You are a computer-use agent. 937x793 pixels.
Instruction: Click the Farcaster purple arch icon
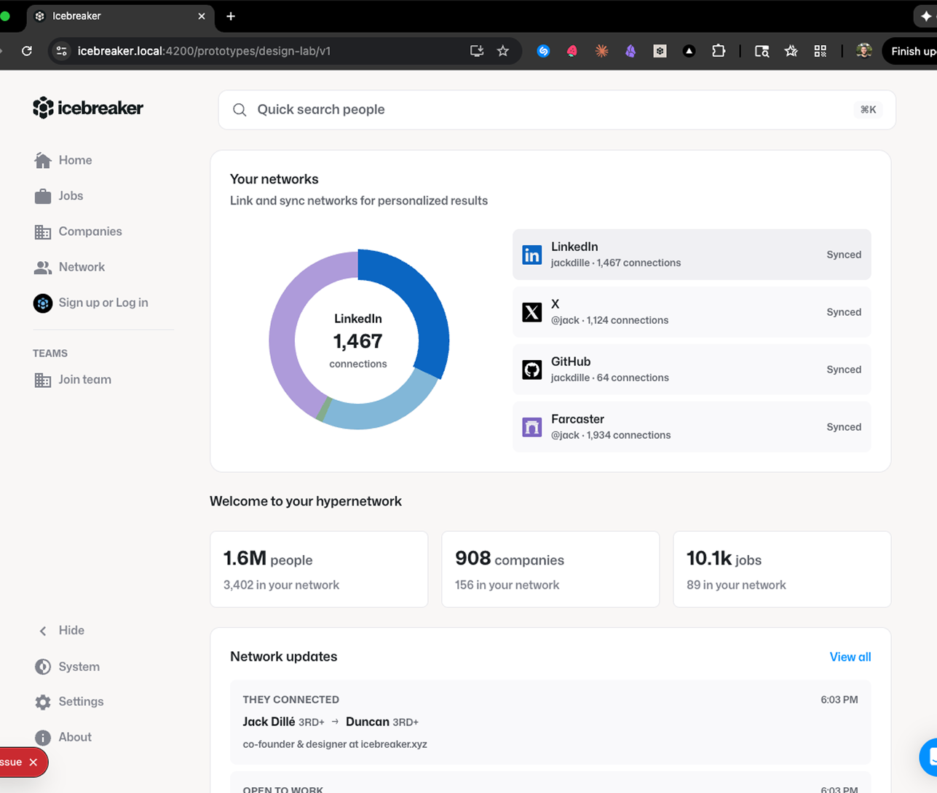pyautogui.click(x=531, y=427)
